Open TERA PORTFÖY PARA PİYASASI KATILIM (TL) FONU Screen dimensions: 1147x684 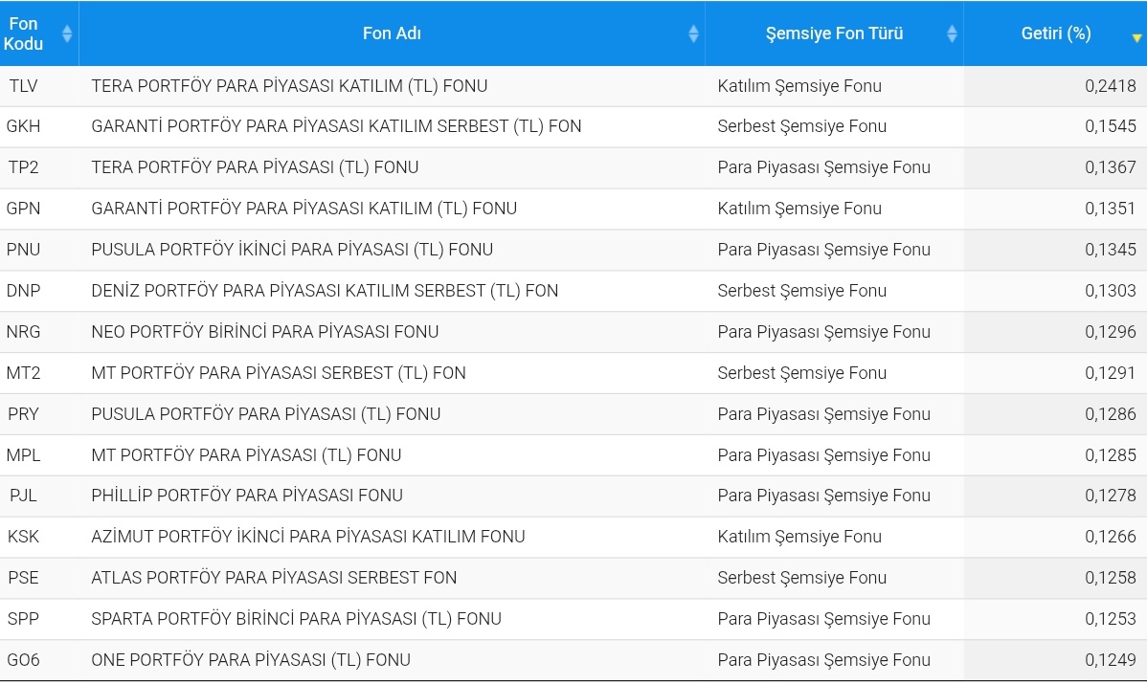click(290, 86)
